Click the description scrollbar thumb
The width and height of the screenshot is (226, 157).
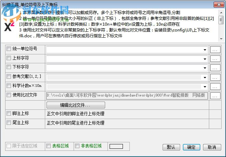point(221,20)
